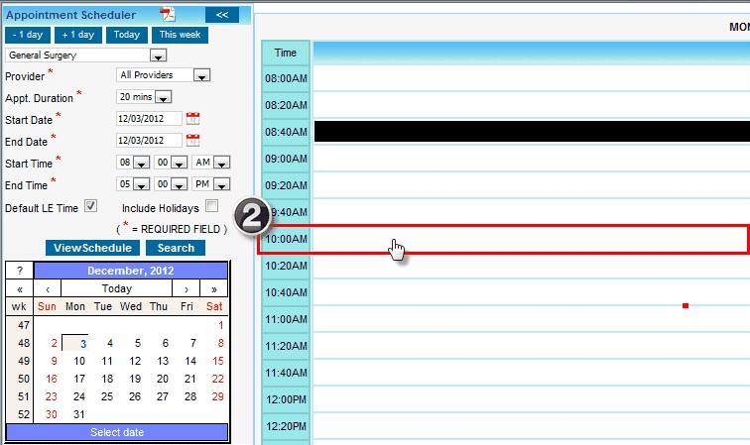
Task: Expand the General Surgery department dropdown
Action: coord(158,56)
